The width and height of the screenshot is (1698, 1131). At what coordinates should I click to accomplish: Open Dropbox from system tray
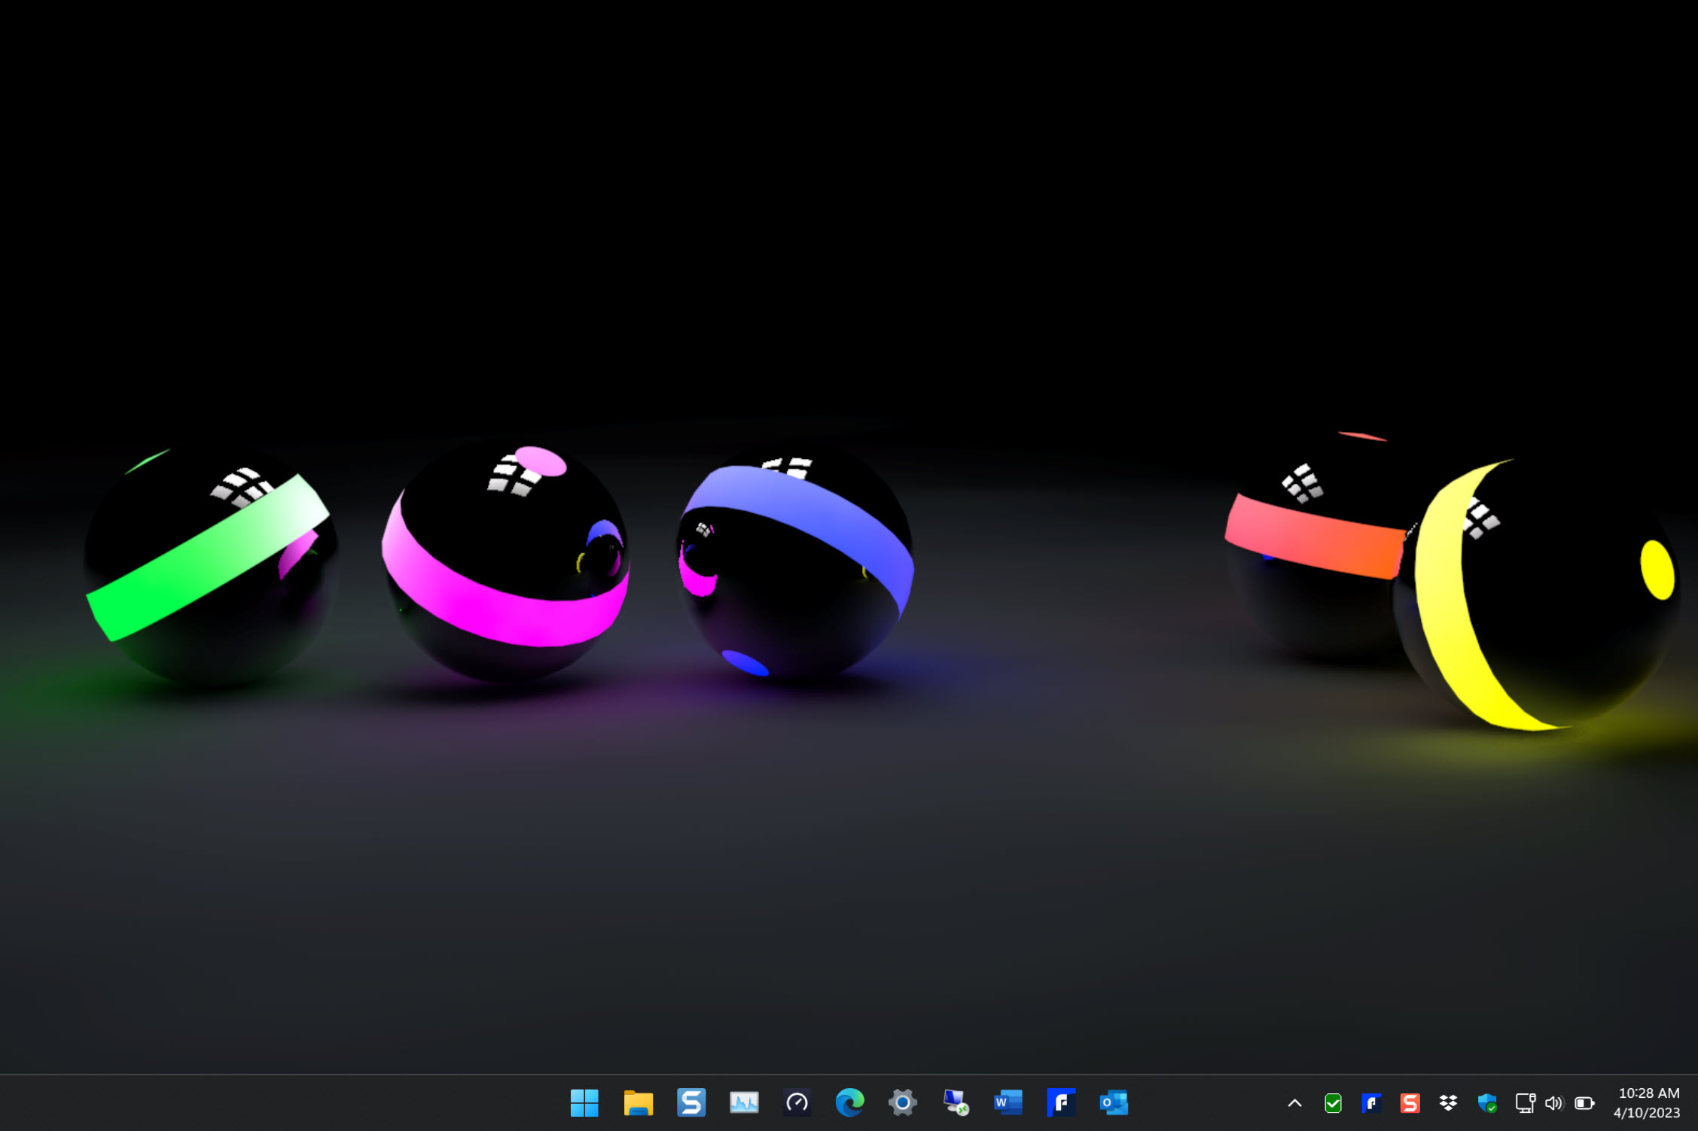coord(1448,1104)
